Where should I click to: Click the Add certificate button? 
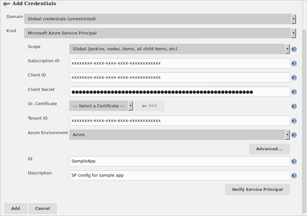pos(150,106)
